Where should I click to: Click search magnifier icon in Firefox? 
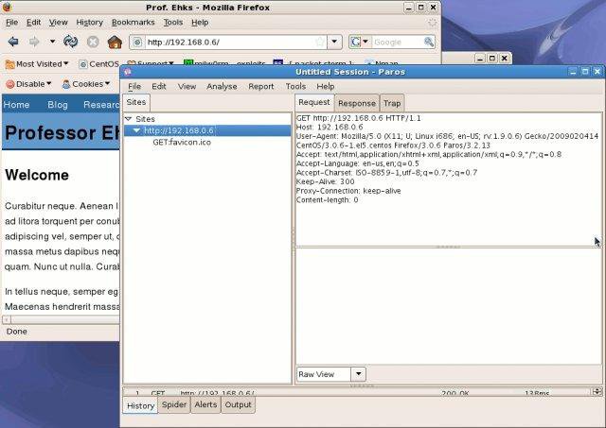pyautogui.click(x=429, y=42)
